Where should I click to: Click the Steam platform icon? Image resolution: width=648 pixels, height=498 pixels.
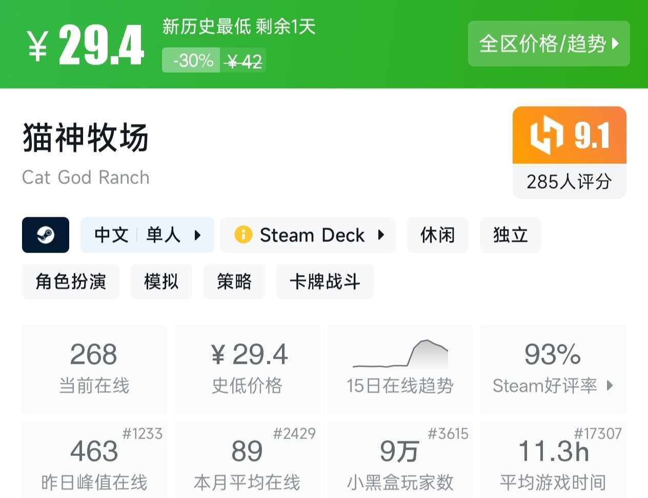tap(46, 235)
